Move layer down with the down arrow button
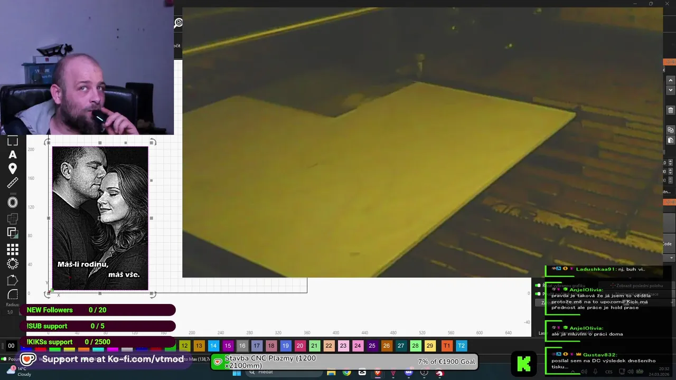The image size is (676, 380). [x=671, y=90]
